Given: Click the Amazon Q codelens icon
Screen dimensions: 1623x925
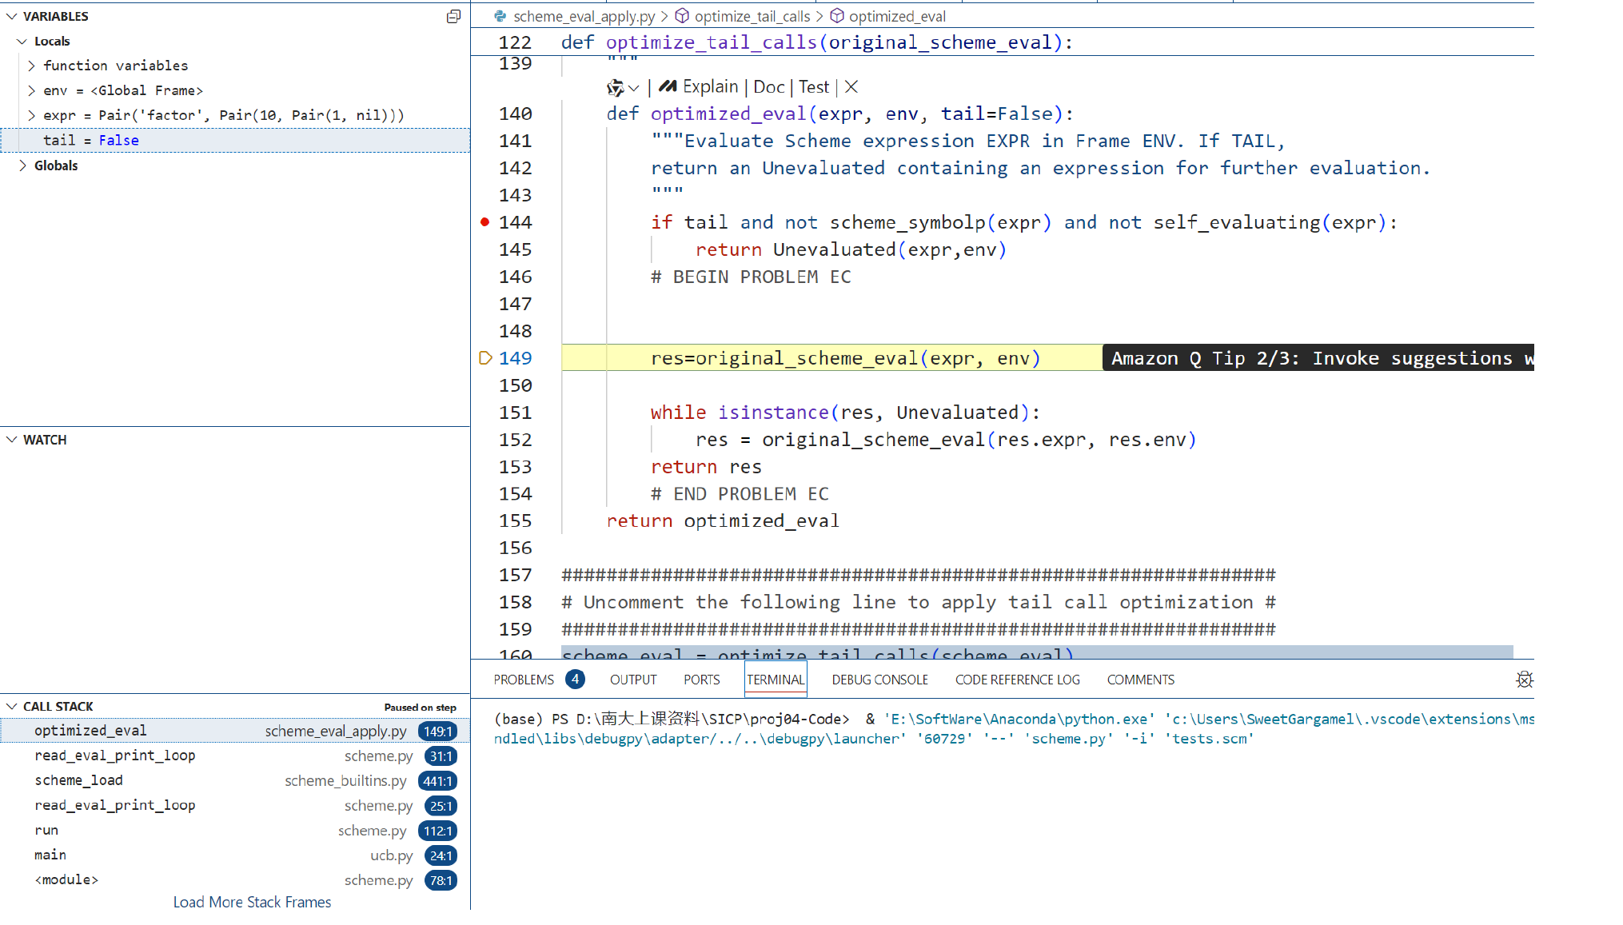Looking at the screenshot, I should tap(615, 87).
